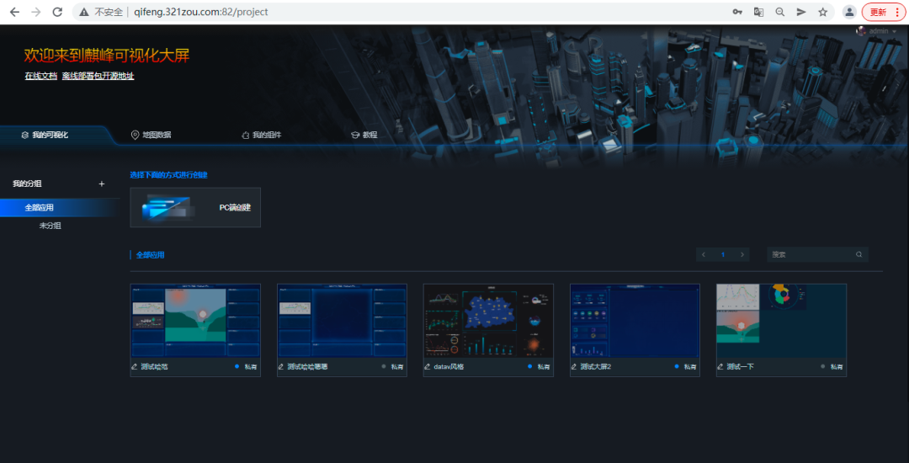
Task: Click the PC端创建 button
Action: tap(195, 207)
